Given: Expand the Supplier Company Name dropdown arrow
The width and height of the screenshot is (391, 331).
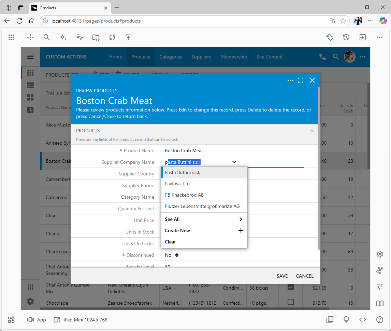Looking at the screenshot, I should 234,162.
